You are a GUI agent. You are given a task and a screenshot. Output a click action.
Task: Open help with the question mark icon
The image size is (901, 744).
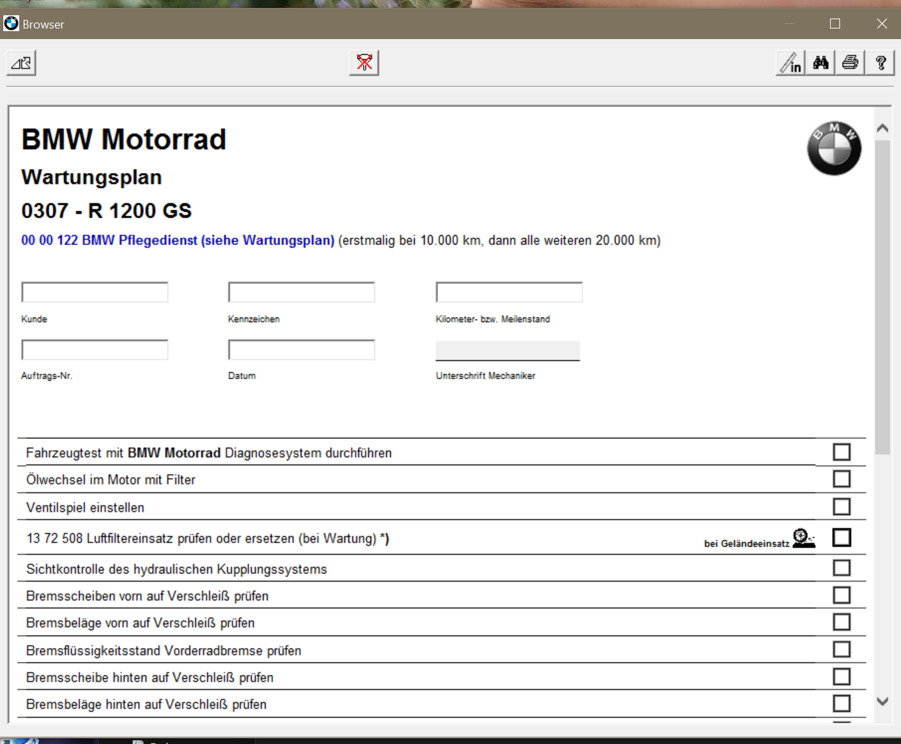(880, 63)
